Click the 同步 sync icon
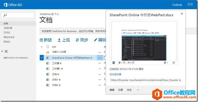 tap(77, 40)
